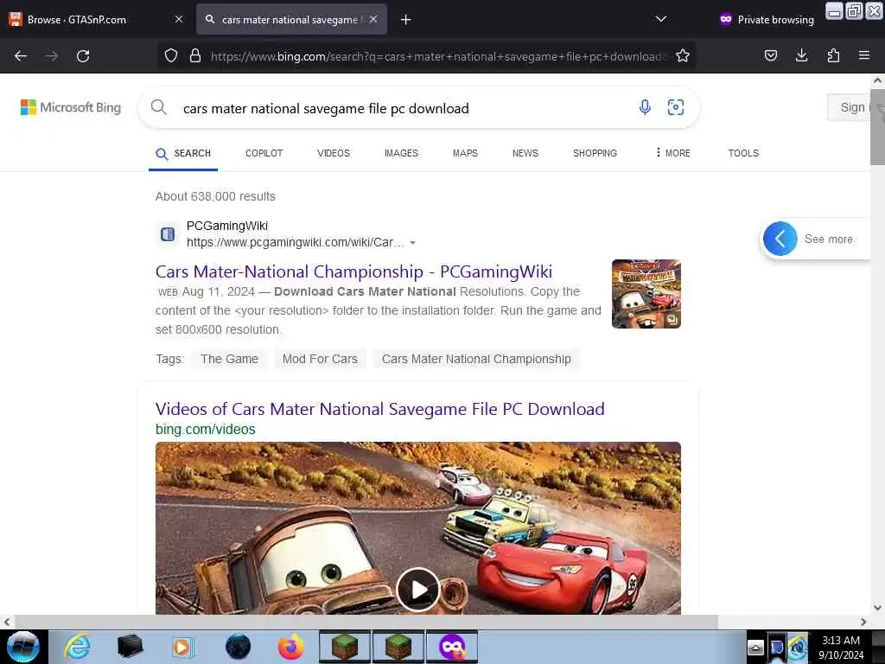Open the pcgamingwiki.com URL link
This screenshot has width=885, height=664.
click(x=296, y=242)
